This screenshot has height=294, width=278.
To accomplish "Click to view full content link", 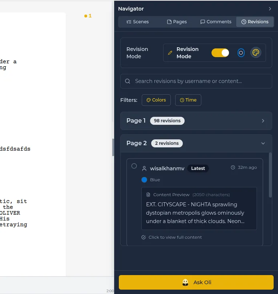I will click(x=175, y=237).
